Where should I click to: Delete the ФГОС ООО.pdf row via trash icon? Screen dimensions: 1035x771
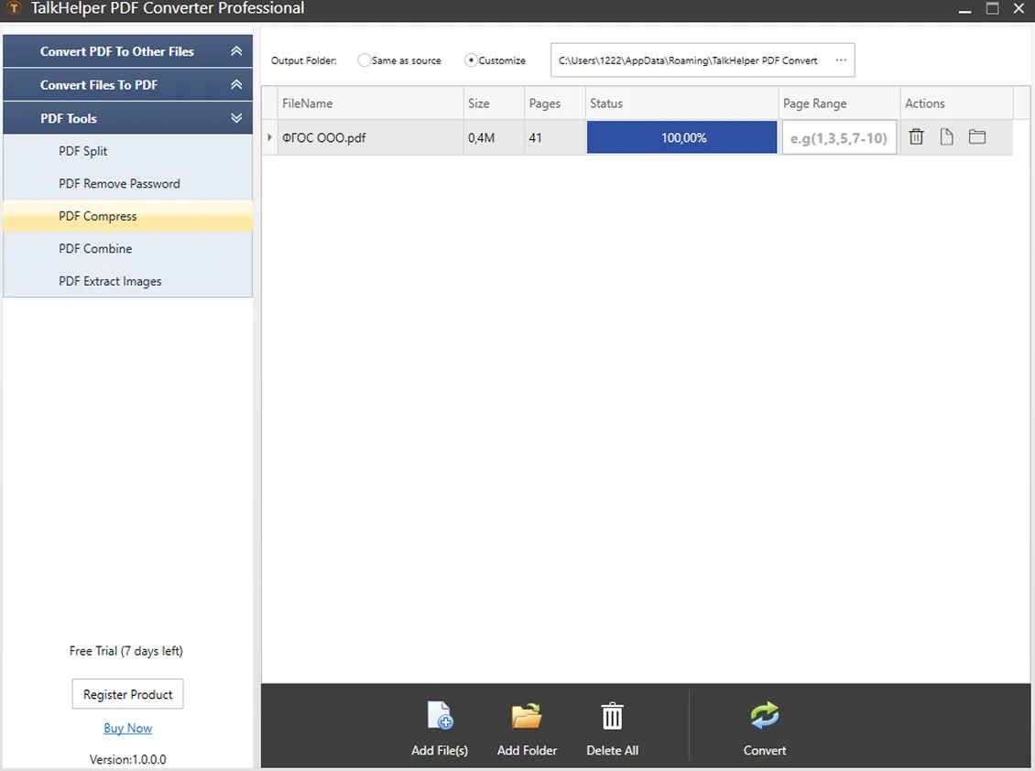click(916, 136)
